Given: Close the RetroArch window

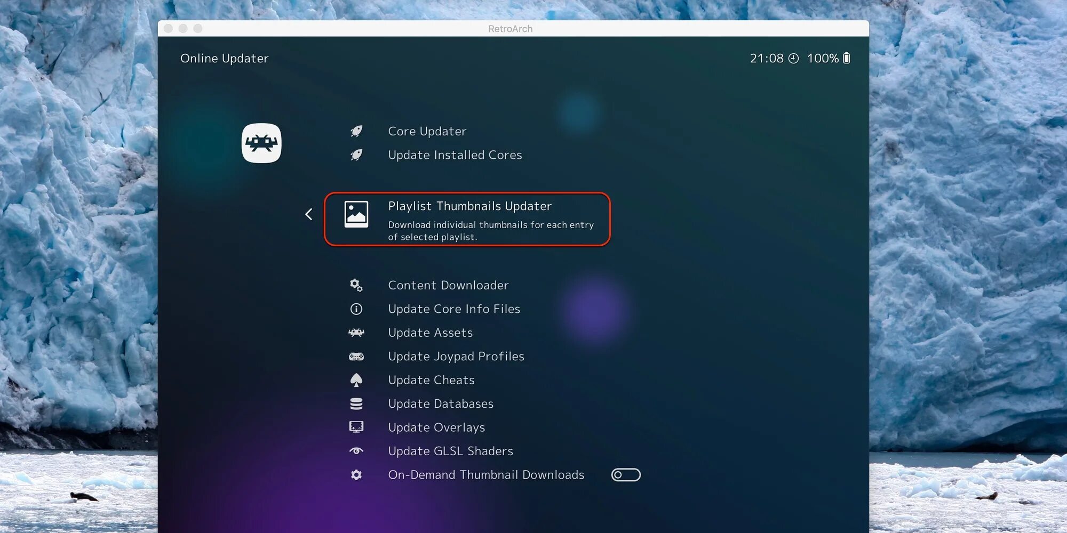Looking at the screenshot, I should (168, 28).
